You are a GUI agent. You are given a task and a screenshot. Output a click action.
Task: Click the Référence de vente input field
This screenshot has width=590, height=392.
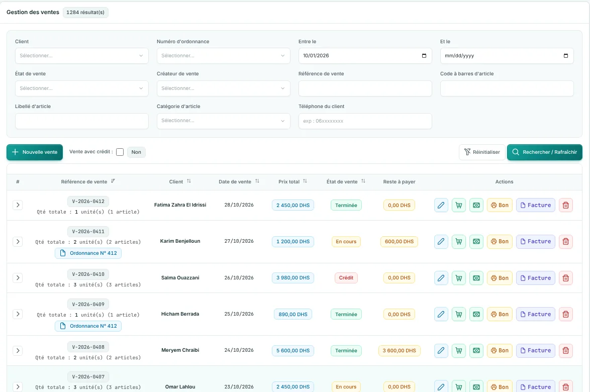(x=365, y=88)
